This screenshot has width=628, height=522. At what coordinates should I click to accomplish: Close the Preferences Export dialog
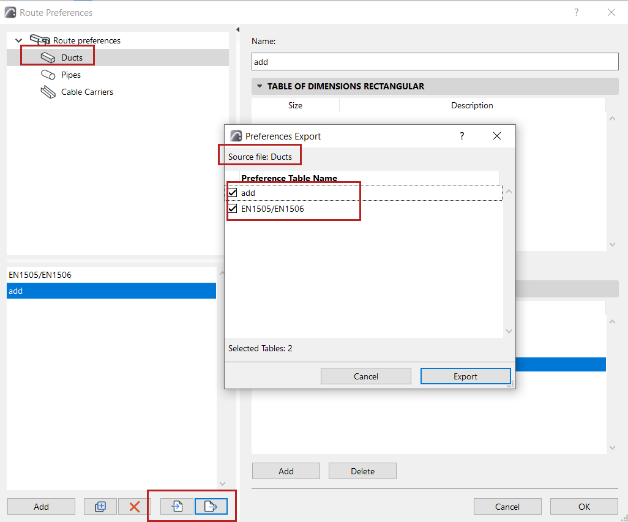(x=497, y=136)
